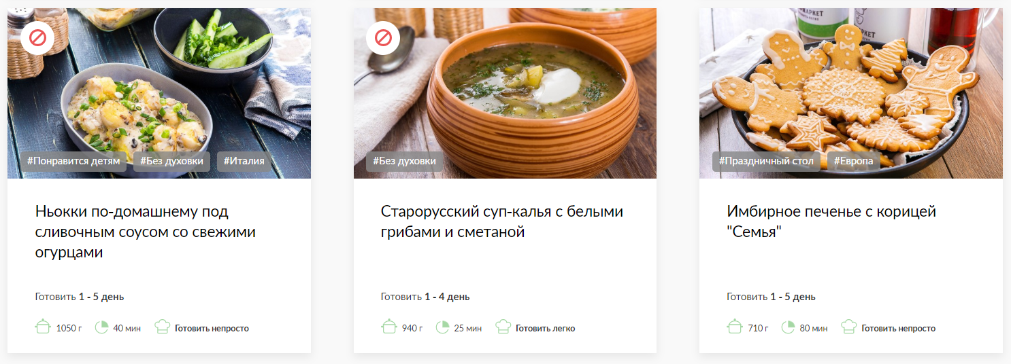Open Старорусский суп-калья recipe title

[x=502, y=222]
